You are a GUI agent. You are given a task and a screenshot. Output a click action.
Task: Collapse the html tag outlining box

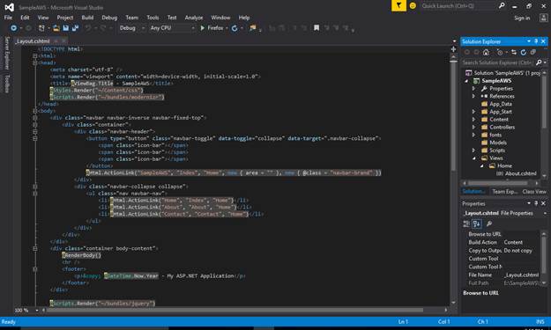pyautogui.click(x=34, y=55)
